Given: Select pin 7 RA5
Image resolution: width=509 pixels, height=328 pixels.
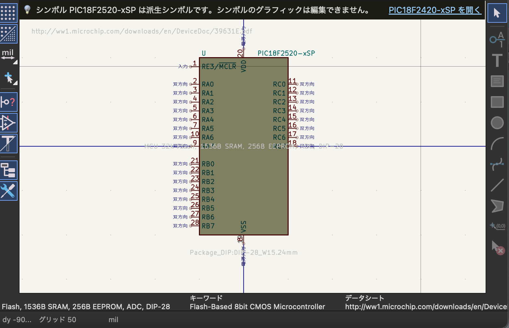Looking at the screenshot, I should pyautogui.click(x=195, y=128).
